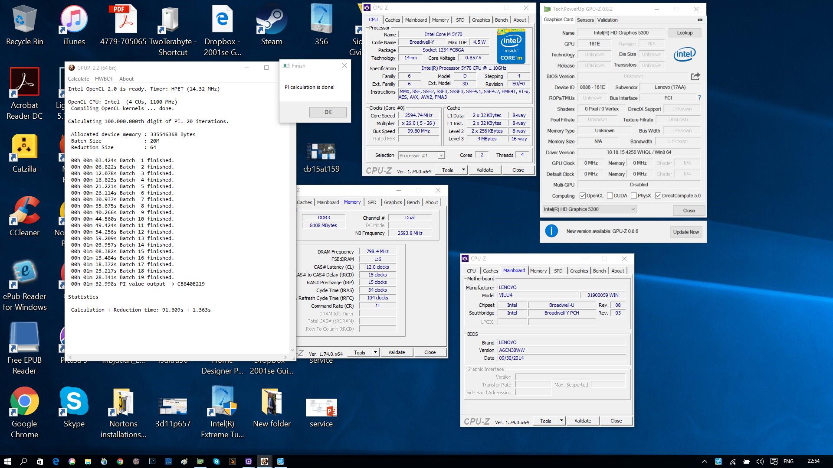Launch Skype from the desktop
This screenshot has height=468, width=833.
(74, 407)
